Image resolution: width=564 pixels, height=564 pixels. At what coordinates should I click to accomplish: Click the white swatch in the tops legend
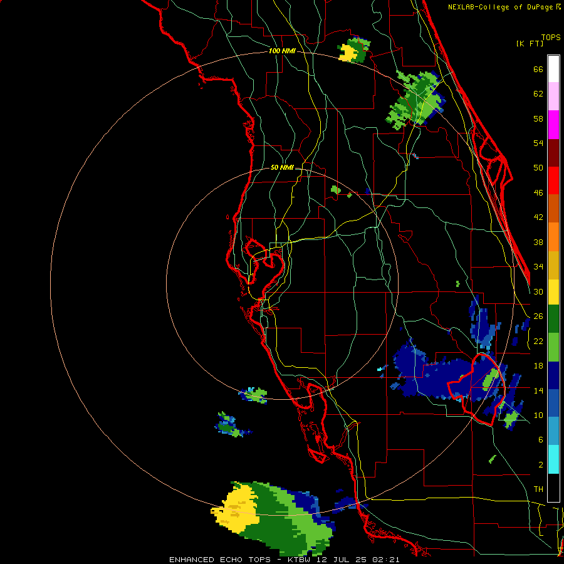[553, 69]
